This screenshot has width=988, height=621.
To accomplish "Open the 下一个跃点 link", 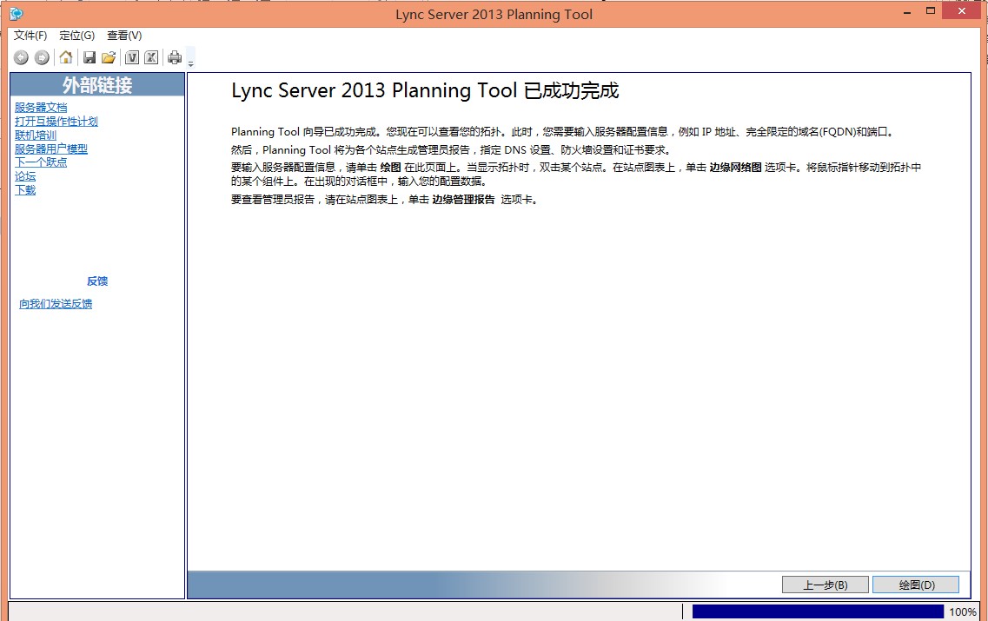I will (41, 162).
